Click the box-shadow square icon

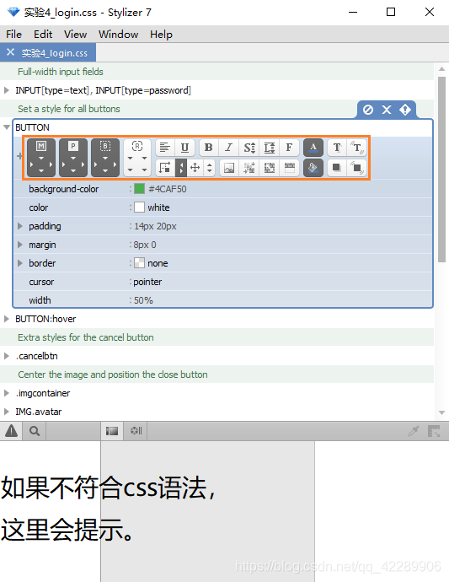(x=337, y=168)
